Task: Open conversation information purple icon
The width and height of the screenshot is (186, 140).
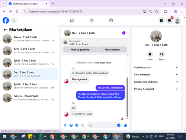Action: 124,33
